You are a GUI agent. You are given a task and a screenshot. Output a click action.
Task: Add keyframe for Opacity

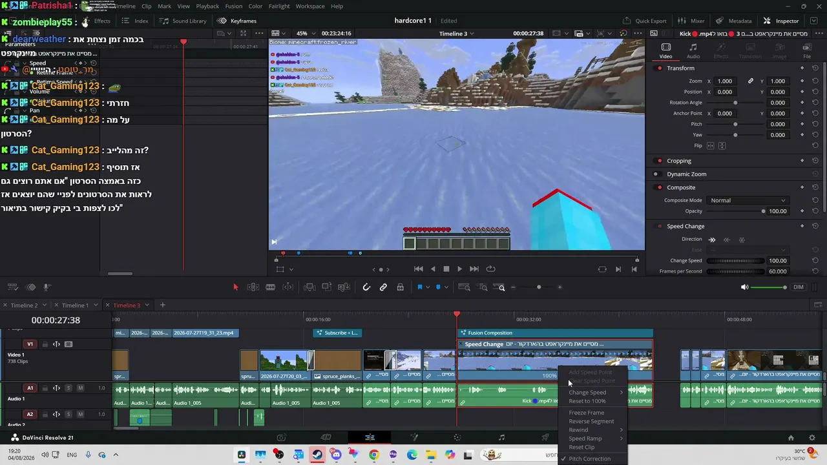(x=802, y=211)
